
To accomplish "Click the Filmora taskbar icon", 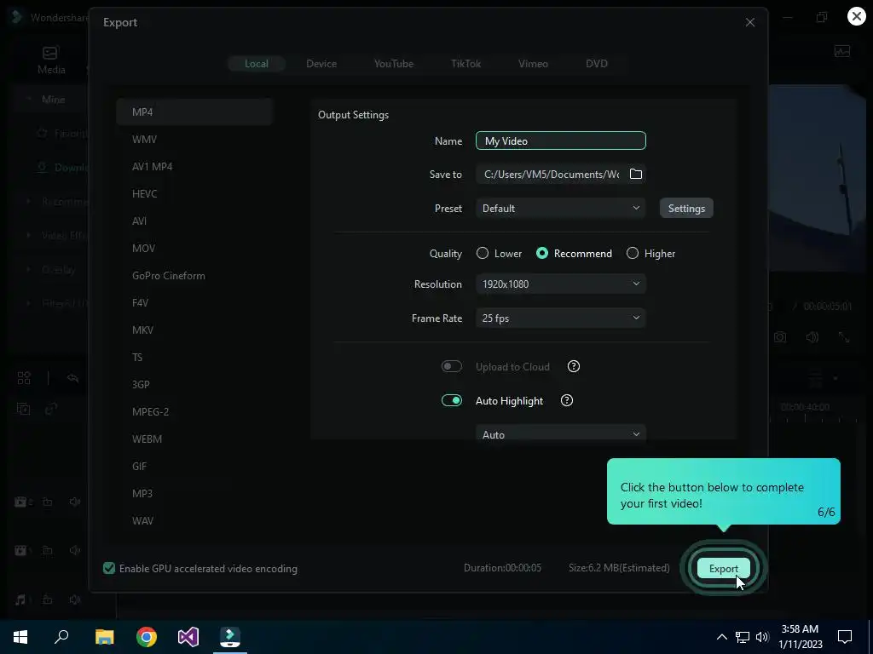I will (230, 637).
